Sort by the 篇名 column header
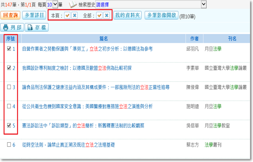Viewport: 253px width, 162px height. pos(104,39)
